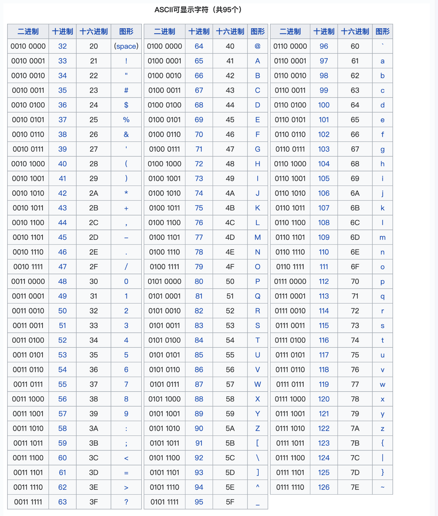438x516 pixels.
Task: Click decimal link 111
Action: 324,267
